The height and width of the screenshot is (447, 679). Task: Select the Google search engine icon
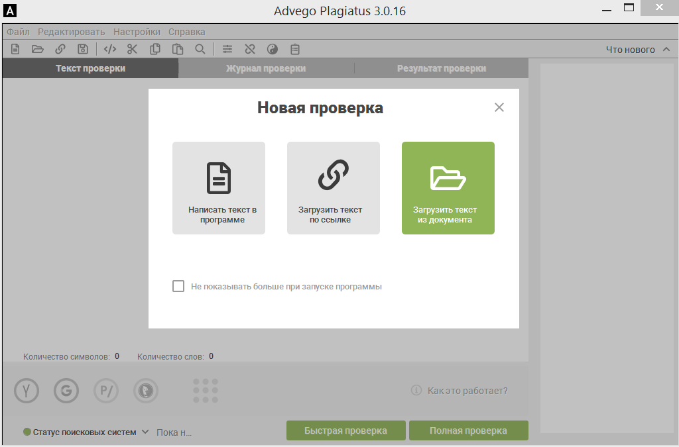(66, 391)
